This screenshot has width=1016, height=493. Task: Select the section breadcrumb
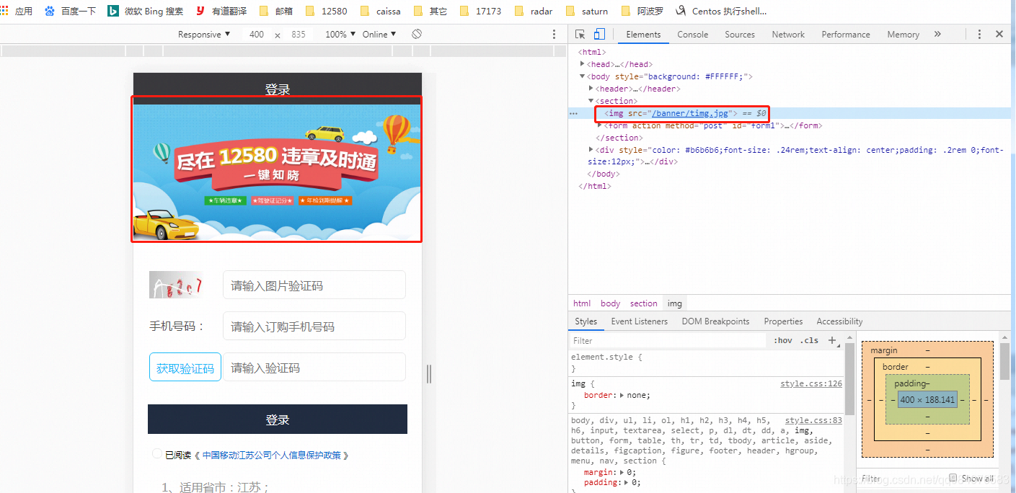(x=643, y=303)
